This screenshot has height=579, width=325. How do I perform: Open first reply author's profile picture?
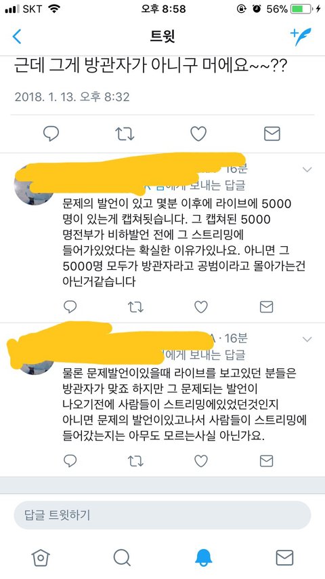point(33,186)
